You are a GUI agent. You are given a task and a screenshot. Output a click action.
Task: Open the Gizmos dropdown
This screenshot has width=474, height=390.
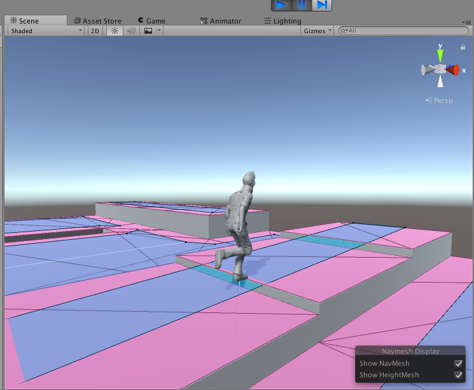point(317,31)
